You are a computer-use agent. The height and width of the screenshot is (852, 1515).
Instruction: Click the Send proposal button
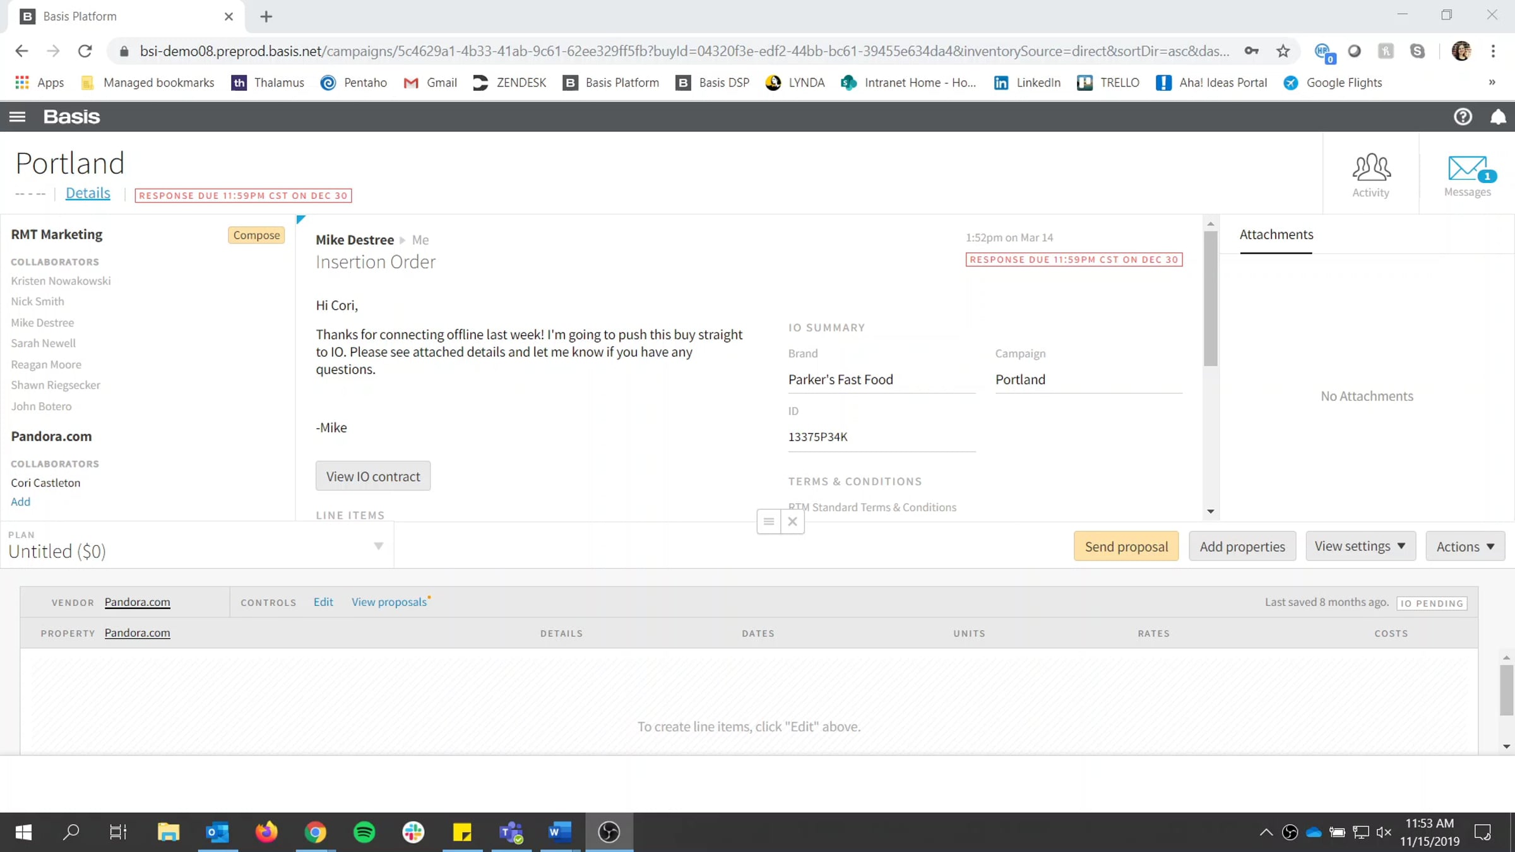[1126, 547]
